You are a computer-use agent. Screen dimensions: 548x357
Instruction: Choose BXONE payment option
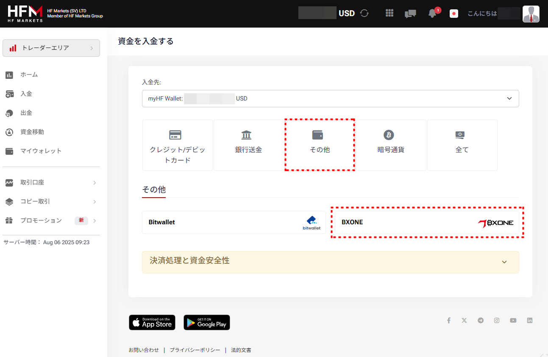click(x=427, y=223)
